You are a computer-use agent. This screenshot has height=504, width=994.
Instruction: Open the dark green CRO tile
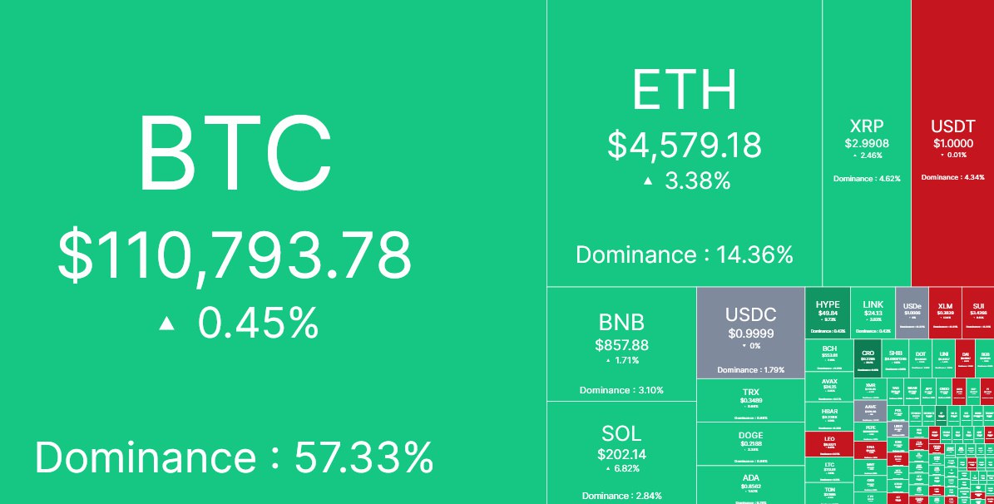pyautogui.click(x=868, y=358)
